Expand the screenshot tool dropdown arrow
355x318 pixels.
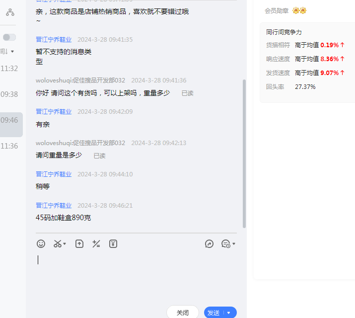[x=65, y=244]
